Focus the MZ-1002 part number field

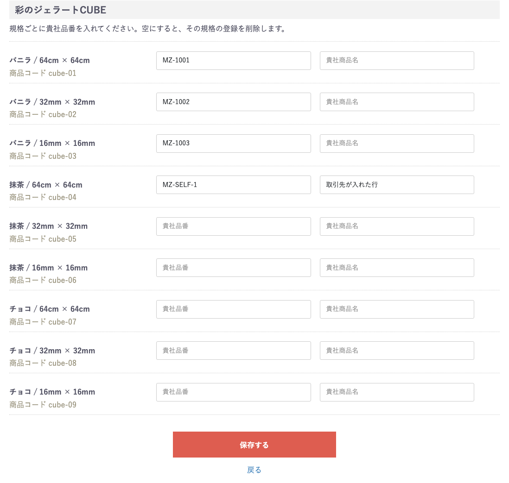(x=233, y=102)
